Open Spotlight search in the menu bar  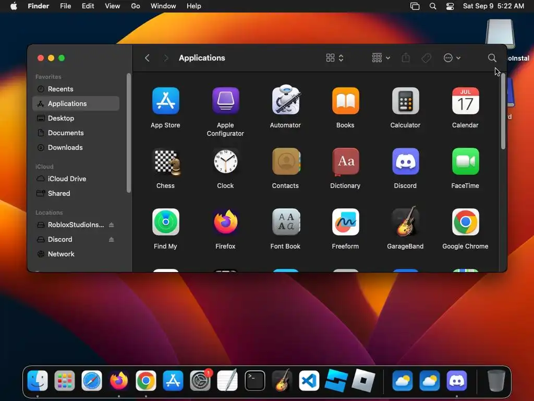pyautogui.click(x=433, y=6)
